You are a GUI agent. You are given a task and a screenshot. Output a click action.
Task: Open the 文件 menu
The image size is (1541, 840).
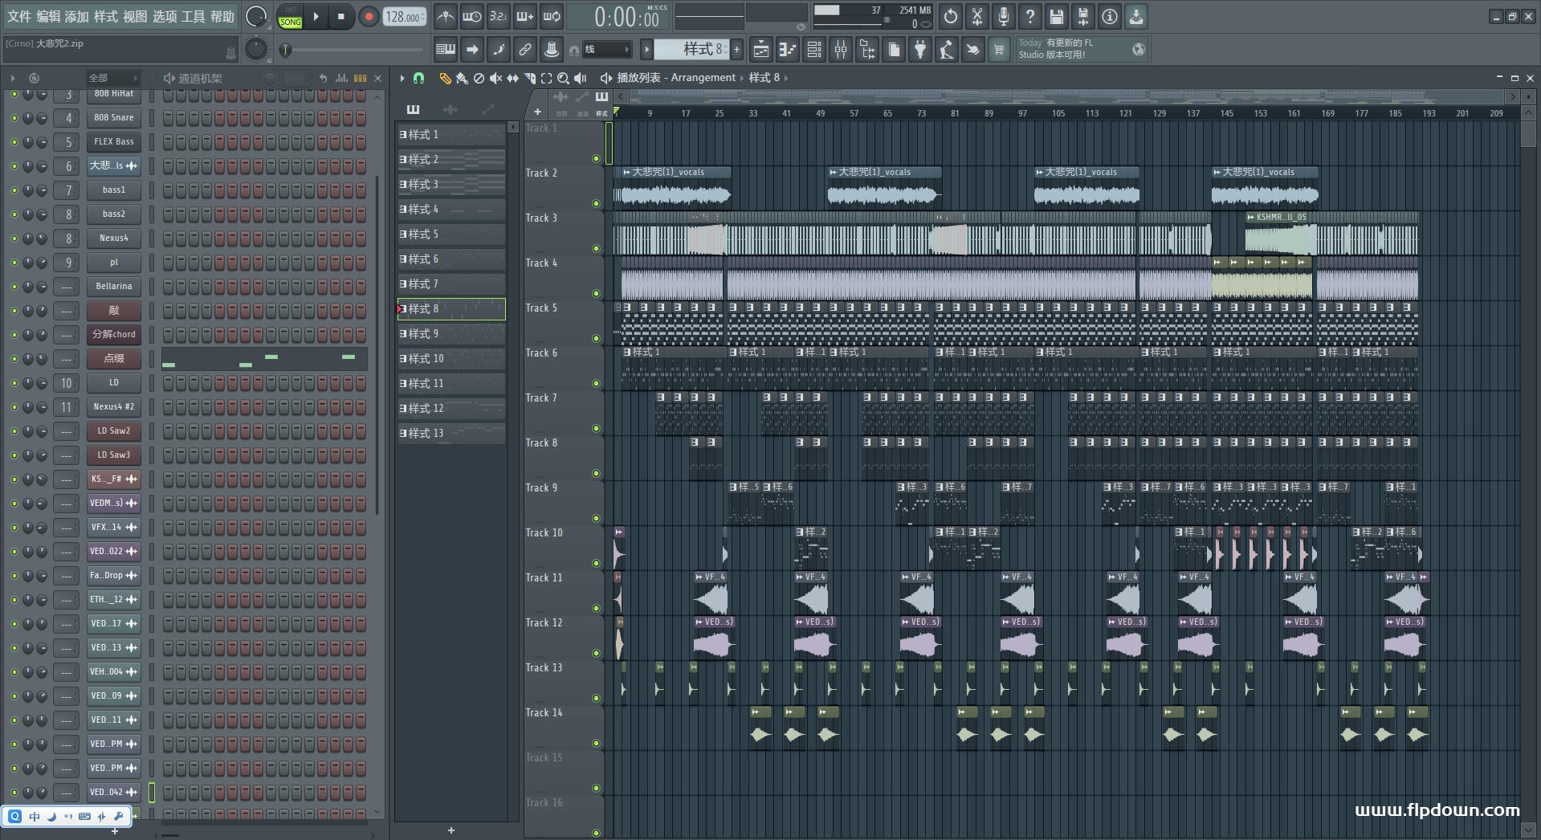19,17
